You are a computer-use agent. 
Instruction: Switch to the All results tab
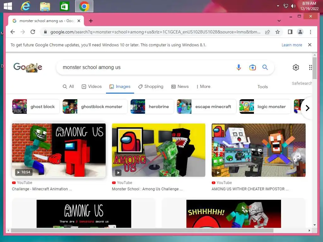click(x=68, y=87)
